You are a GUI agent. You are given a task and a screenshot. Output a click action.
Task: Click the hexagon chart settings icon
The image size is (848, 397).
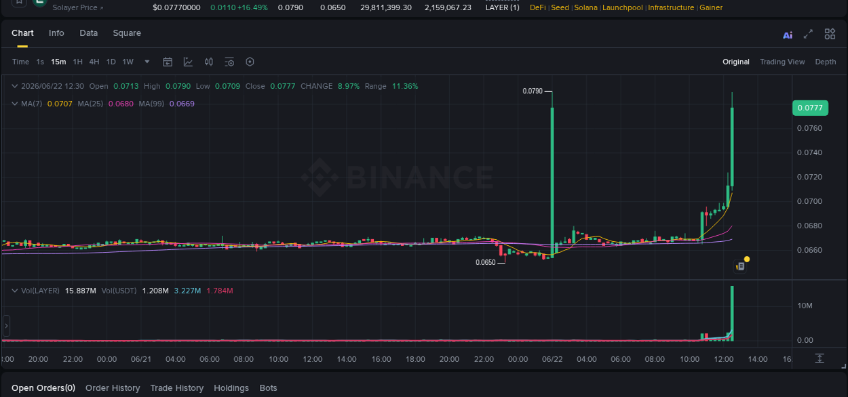(250, 62)
